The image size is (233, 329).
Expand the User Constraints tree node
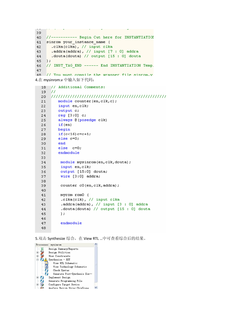click(37, 256)
